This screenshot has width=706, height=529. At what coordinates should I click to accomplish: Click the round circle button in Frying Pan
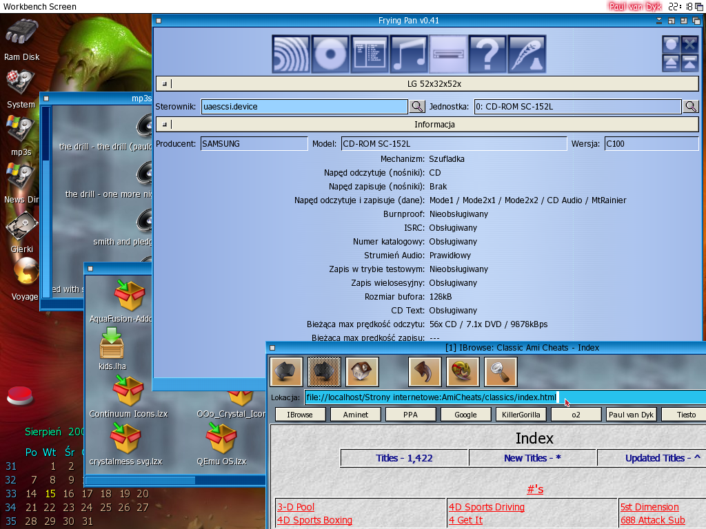671,45
